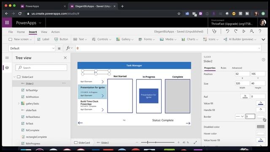Image resolution: width=270 pixels, height=152 pixels.
Task: Undo the last action
Action: [227, 31]
